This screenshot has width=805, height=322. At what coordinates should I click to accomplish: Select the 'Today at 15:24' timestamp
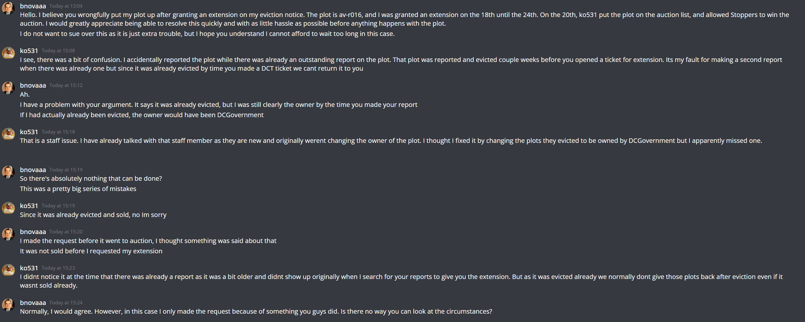[x=66, y=303]
